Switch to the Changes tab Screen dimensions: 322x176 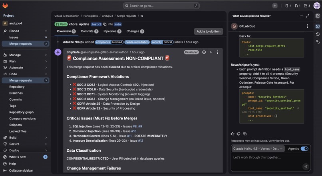[135, 31]
